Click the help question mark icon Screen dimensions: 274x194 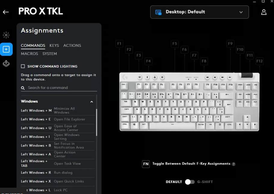[x=233, y=164]
